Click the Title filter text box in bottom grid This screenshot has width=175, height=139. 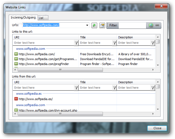coord(96,88)
